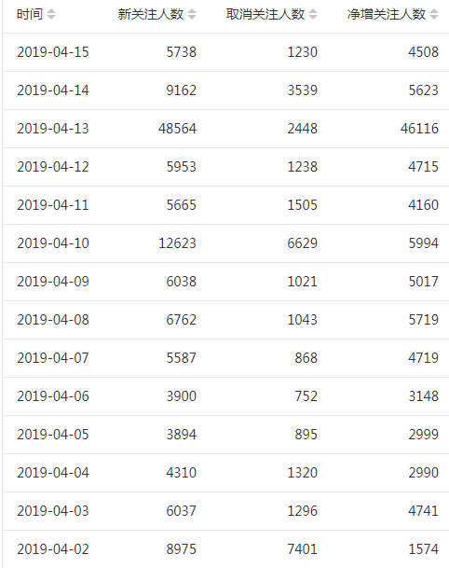This screenshot has height=568, width=449.
Task: Click unfollow count 752
Action: tap(306, 396)
